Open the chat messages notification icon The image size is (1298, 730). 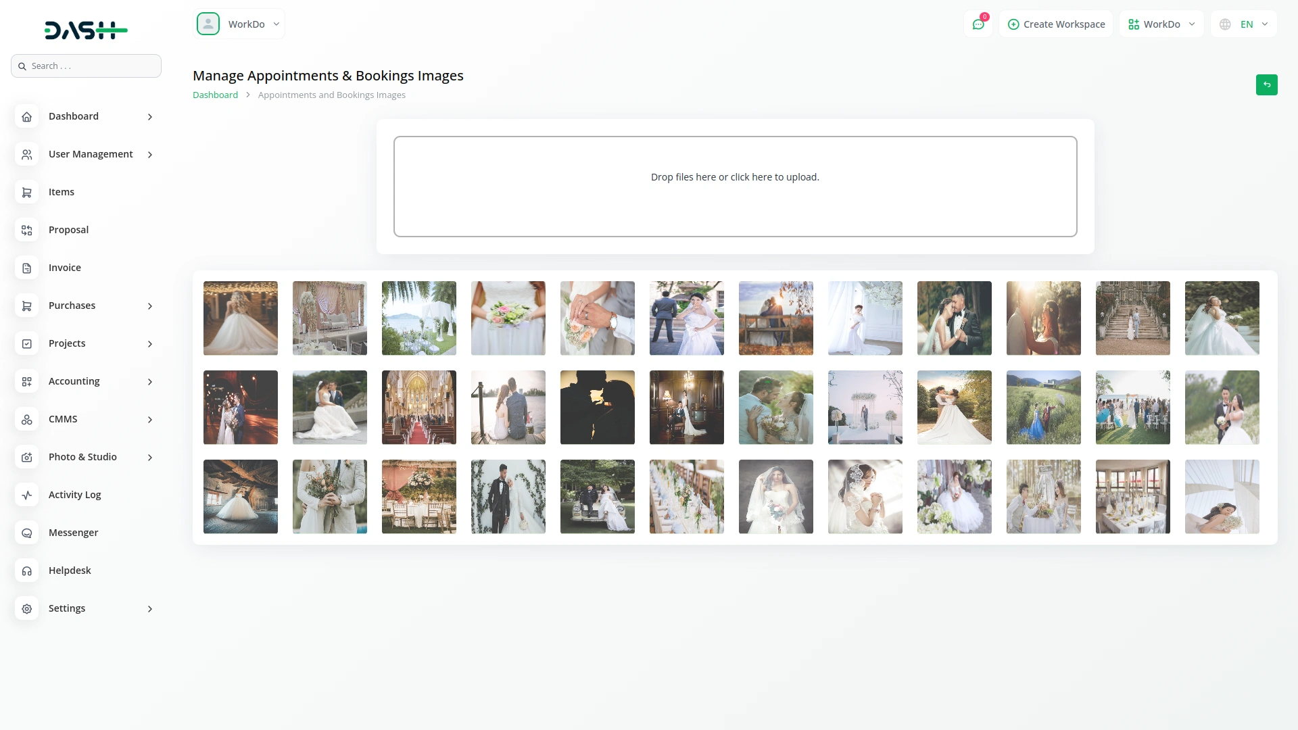pos(978,24)
